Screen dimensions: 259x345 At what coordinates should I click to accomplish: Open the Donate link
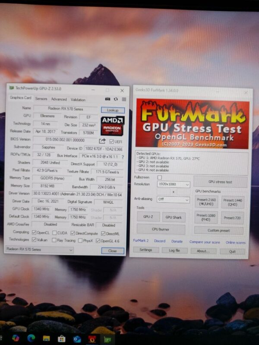click(177, 241)
